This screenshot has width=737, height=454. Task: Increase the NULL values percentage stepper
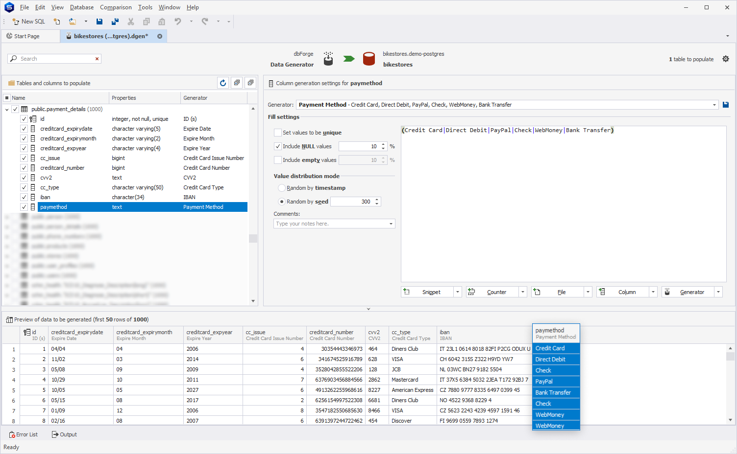click(x=383, y=144)
